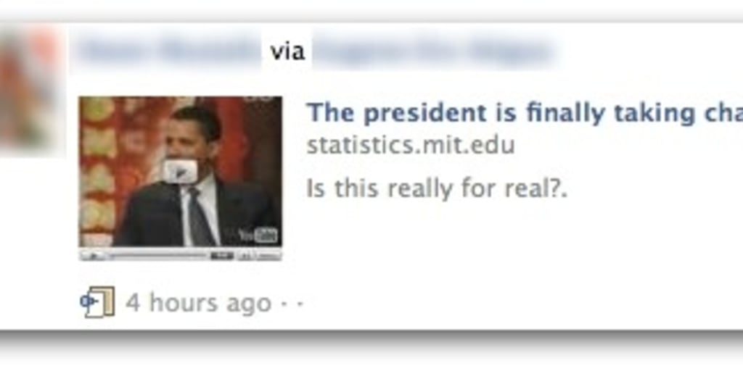Click the play button overlay on the video

pos(180,171)
